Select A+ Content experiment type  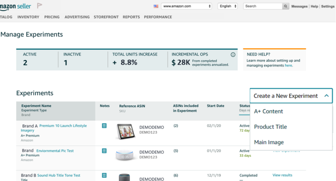[268, 111]
